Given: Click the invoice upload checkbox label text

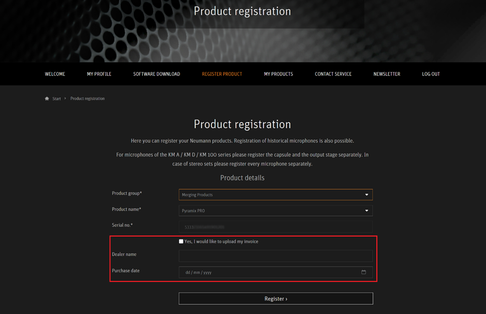Looking at the screenshot, I should coord(221,241).
